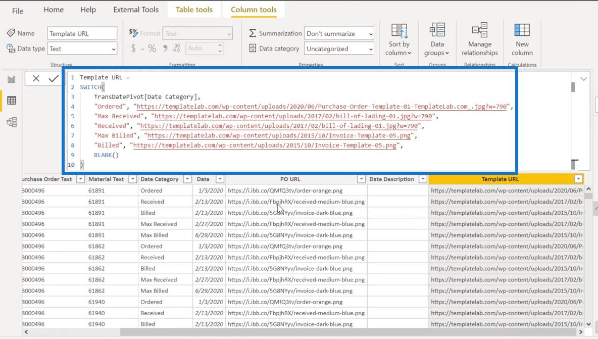Cancel formula edit with X icon
Viewport: 598px width, 339px height.
coord(36,78)
